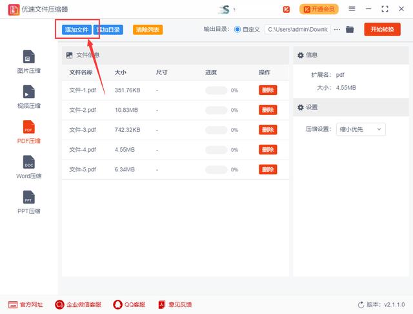Click the 351.76KB size cell
Screen dimensions: 413x314
click(x=127, y=90)
